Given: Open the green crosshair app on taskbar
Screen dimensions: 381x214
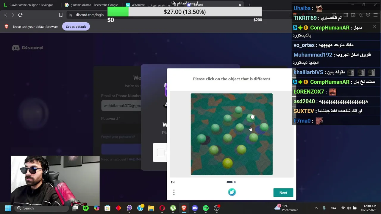Looking at the screenshot, I should (x=86, y=208).
